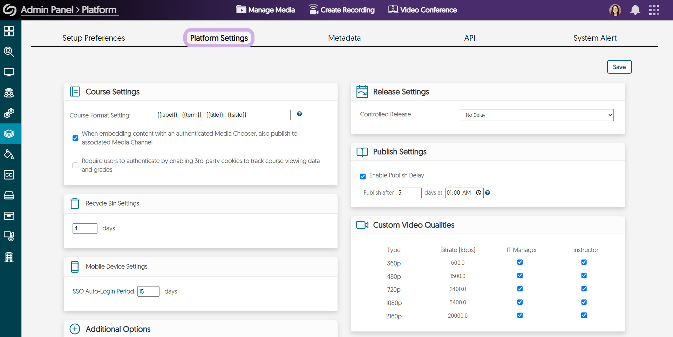Switch to the Metadata tab
673x337 pixels.
click(x=344, y=38)
